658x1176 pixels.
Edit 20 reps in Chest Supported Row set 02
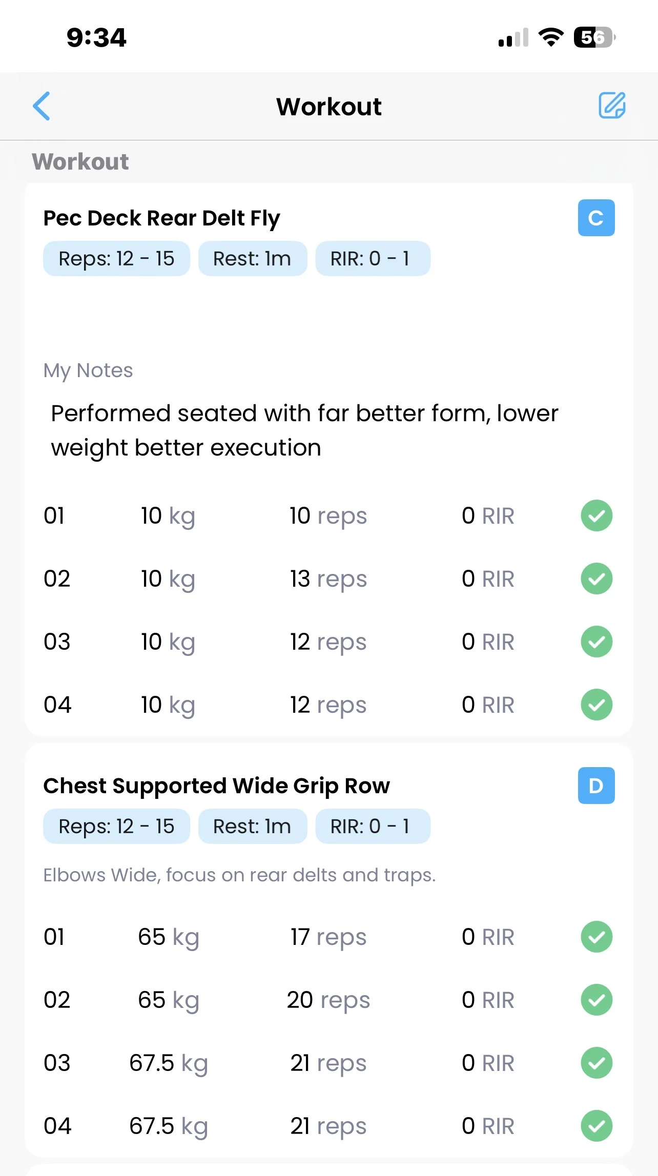328,1000
